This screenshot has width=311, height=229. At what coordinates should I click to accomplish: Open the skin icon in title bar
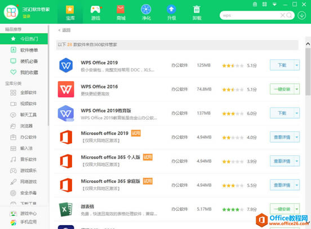click(255, 4)
